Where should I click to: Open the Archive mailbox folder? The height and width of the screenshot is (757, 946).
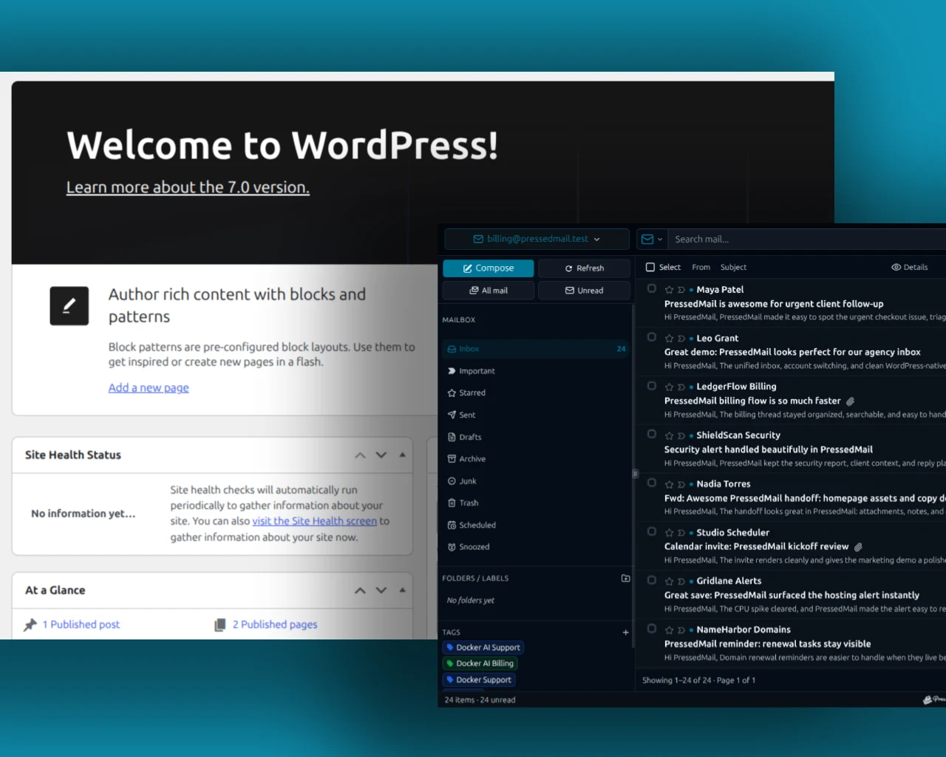(536, 459)
